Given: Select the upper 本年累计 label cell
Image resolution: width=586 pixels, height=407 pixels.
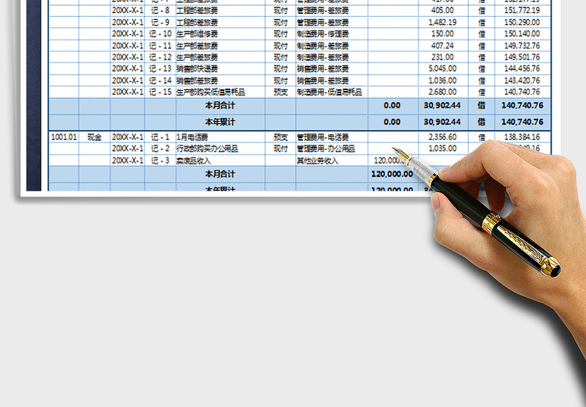Looking at the screenshot, I should [220, 122].
